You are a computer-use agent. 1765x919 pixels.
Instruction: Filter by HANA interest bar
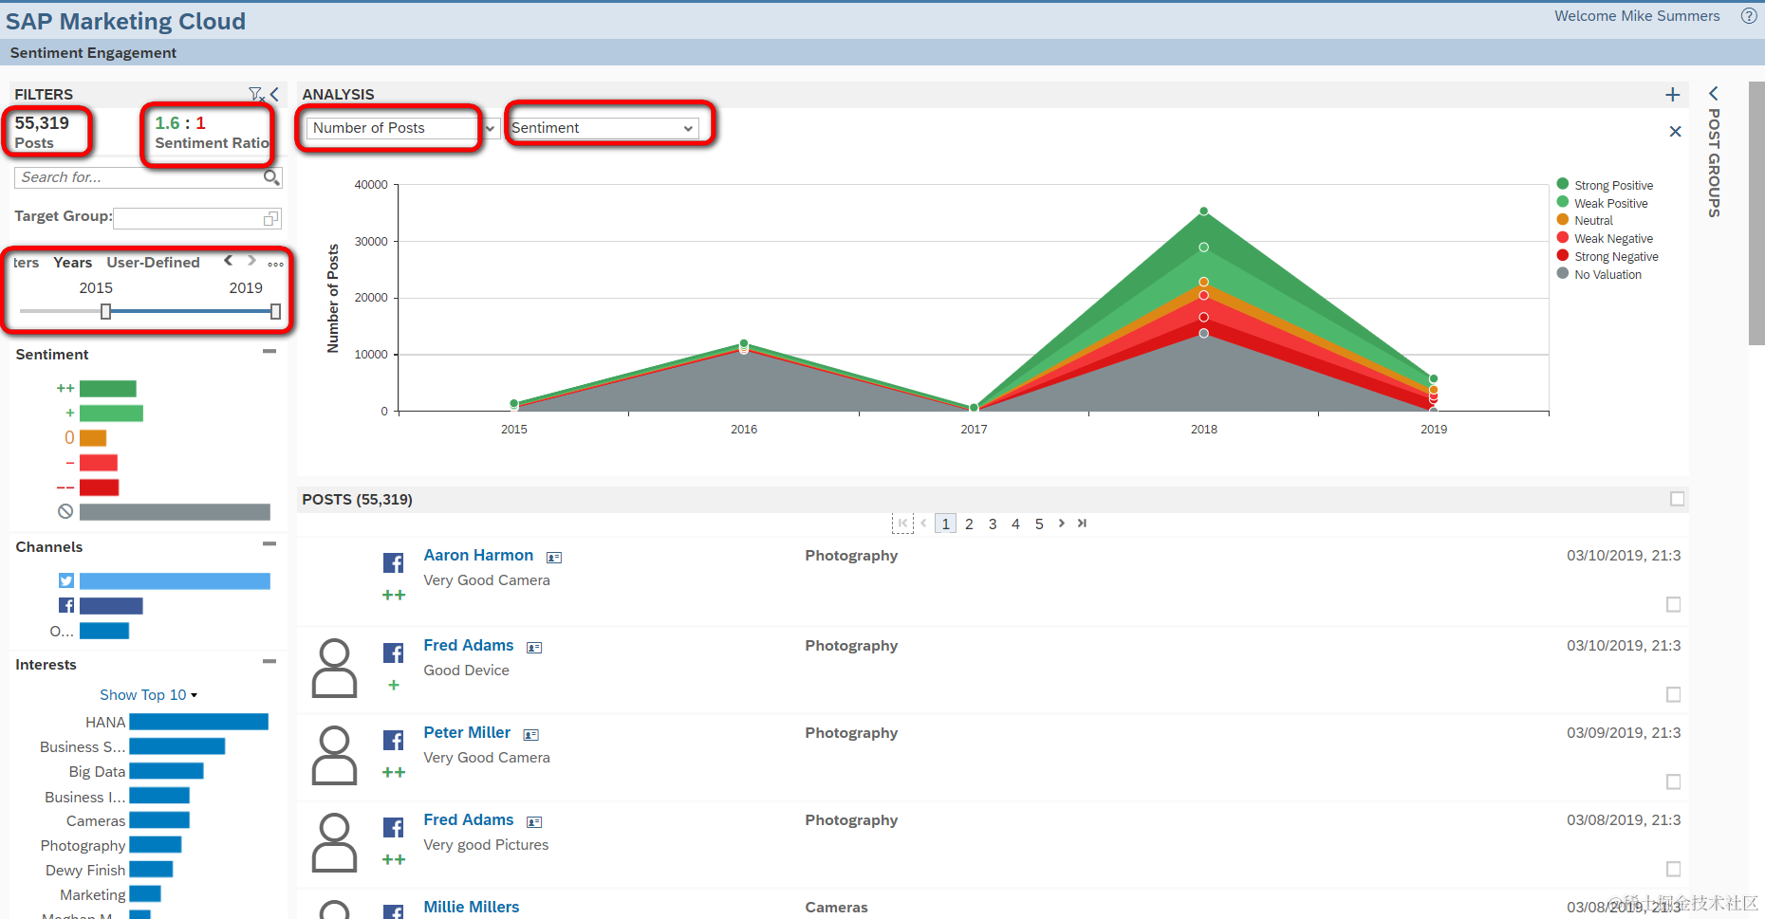click(198, 723)
